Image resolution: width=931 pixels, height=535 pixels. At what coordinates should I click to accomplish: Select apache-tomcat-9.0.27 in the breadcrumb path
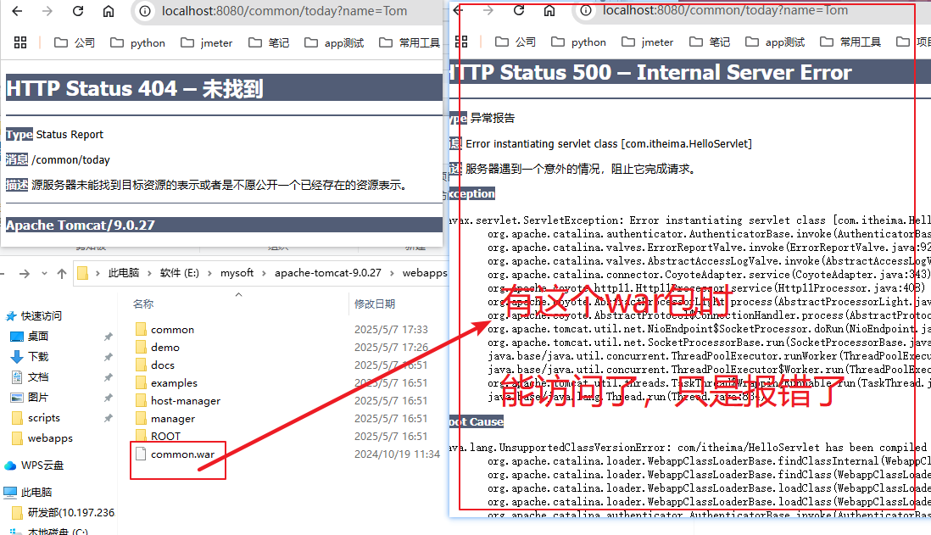tap(328, 273)
